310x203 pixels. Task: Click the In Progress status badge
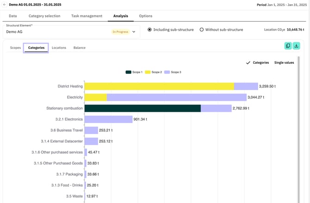point(120,32)
